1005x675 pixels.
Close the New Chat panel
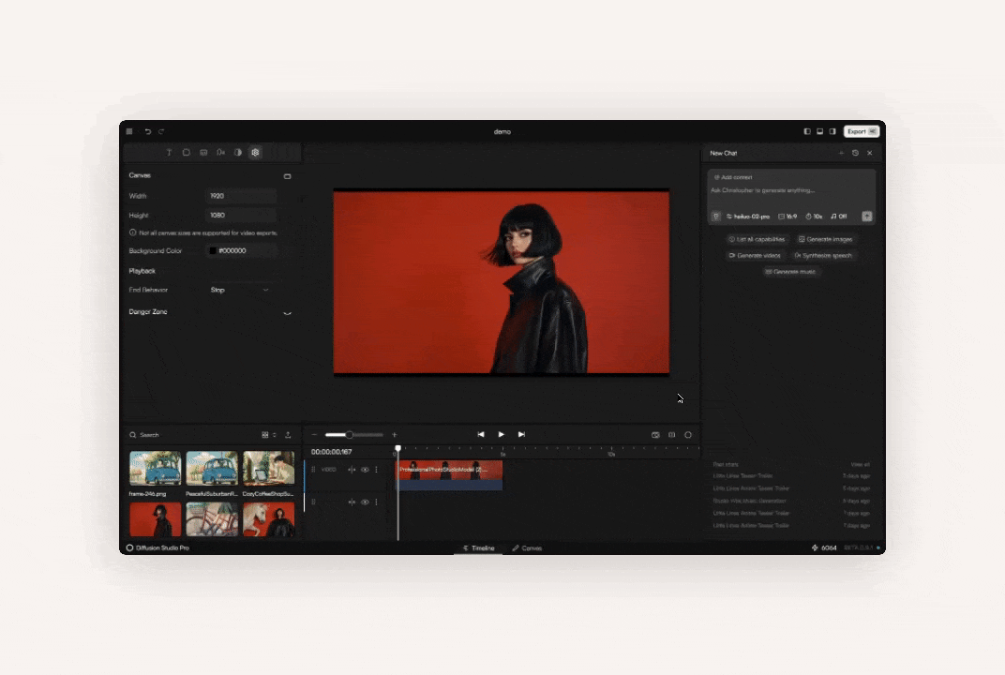870,153
